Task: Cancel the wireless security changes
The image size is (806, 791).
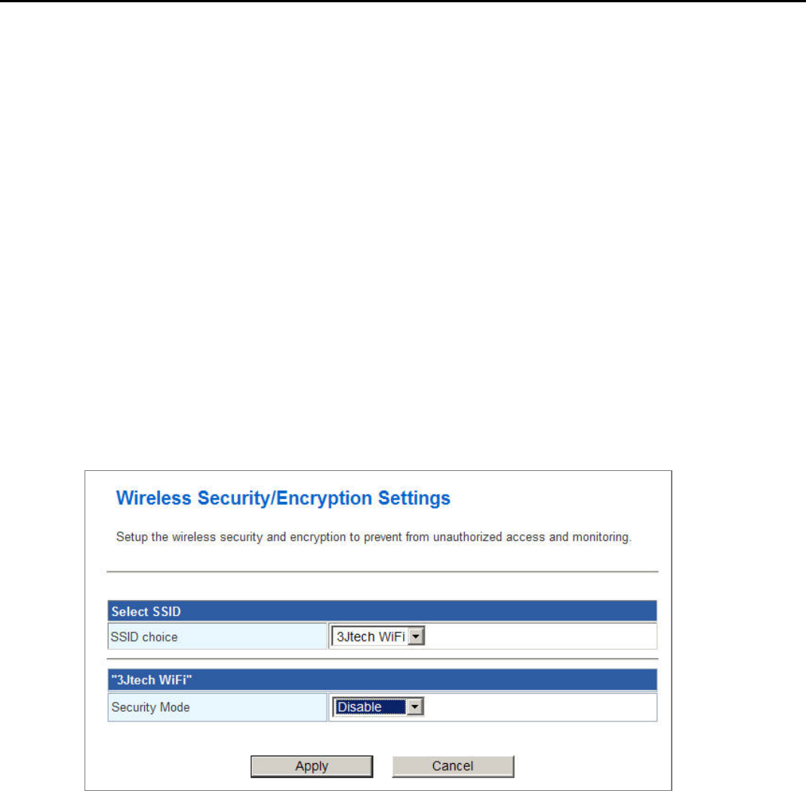Action: coord(453,766)
